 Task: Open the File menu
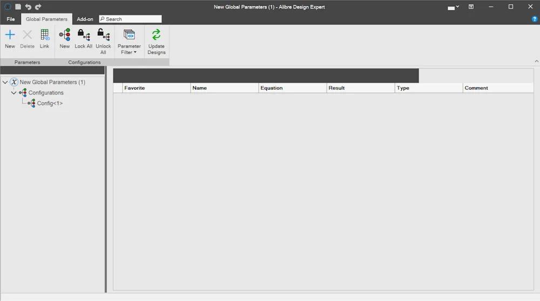click(x=11, y=19)
